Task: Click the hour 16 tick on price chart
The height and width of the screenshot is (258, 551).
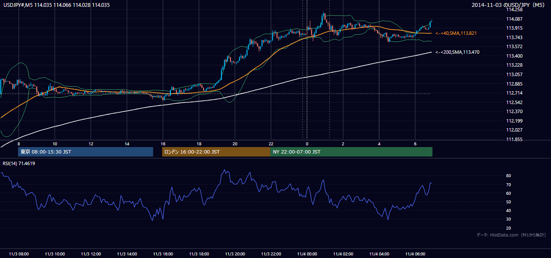Action: [163, 143]
